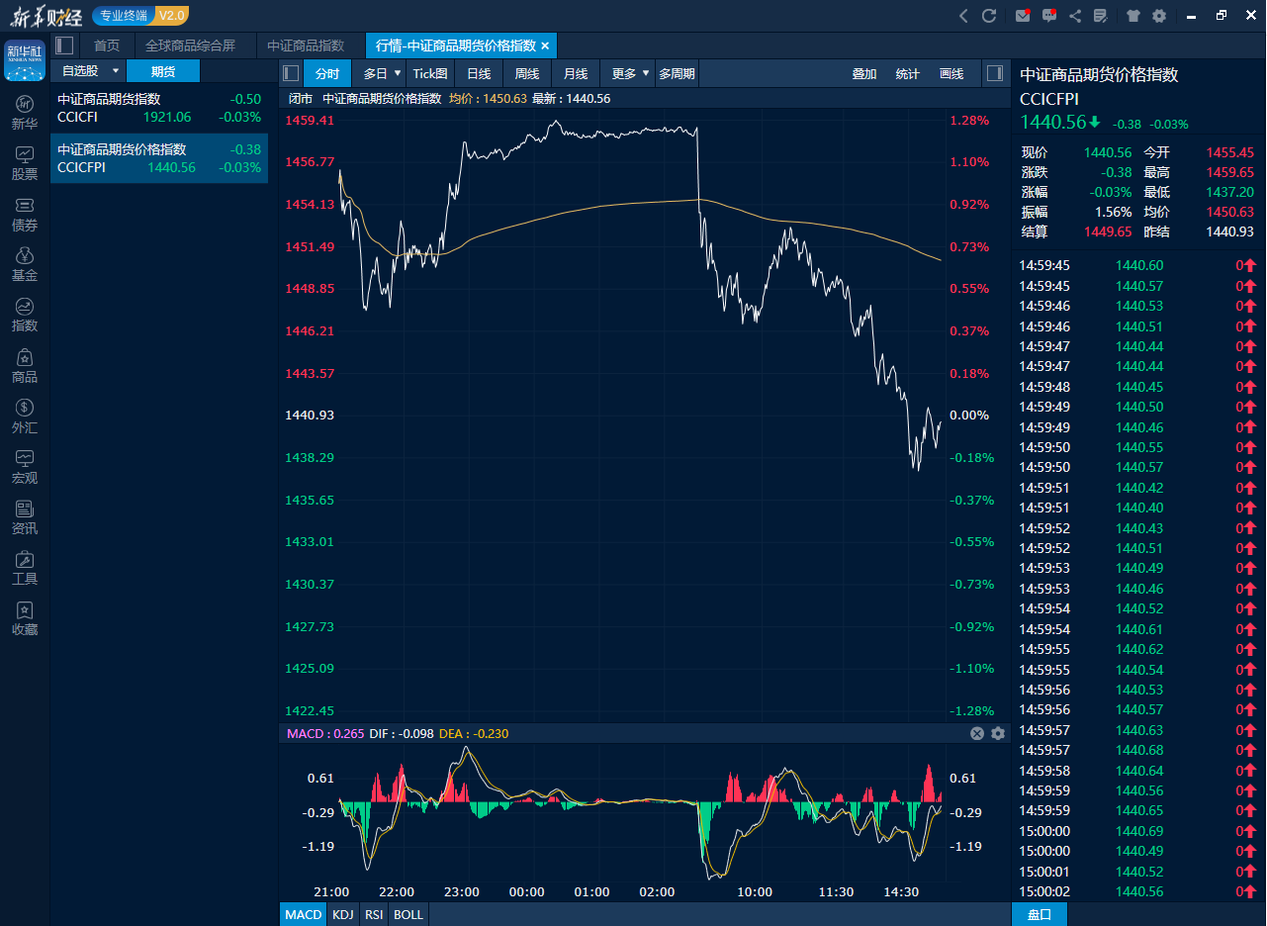Go to 债券 (Bonds) in the sidebar
This screenshot has height=926, width=1267.
point(25,214)
